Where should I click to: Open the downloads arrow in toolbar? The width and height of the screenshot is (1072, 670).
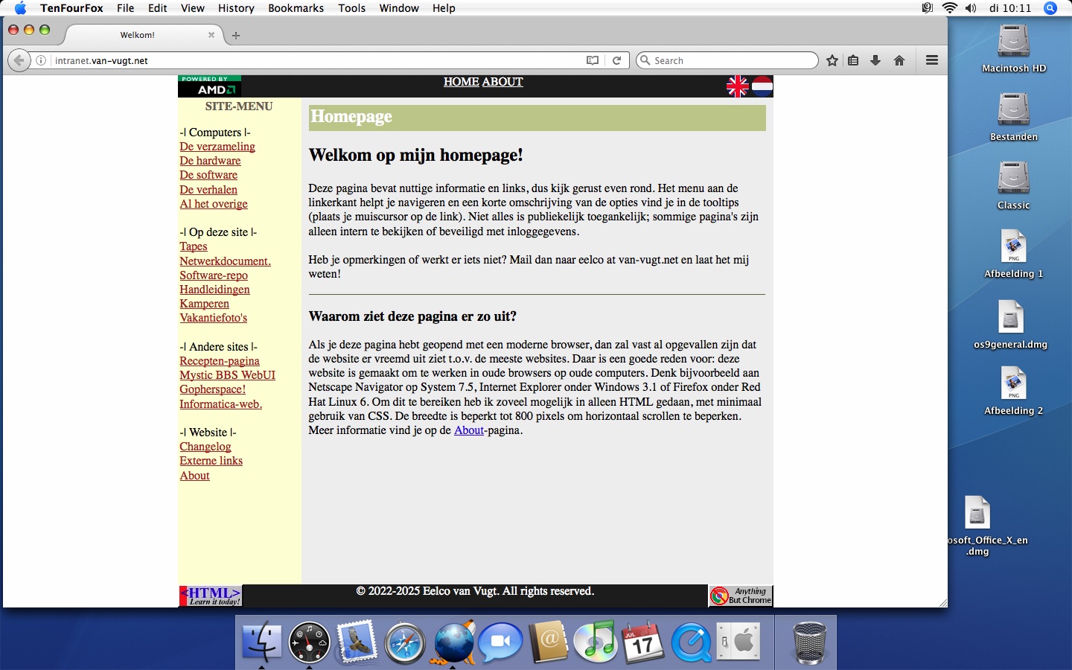(875, 60)
